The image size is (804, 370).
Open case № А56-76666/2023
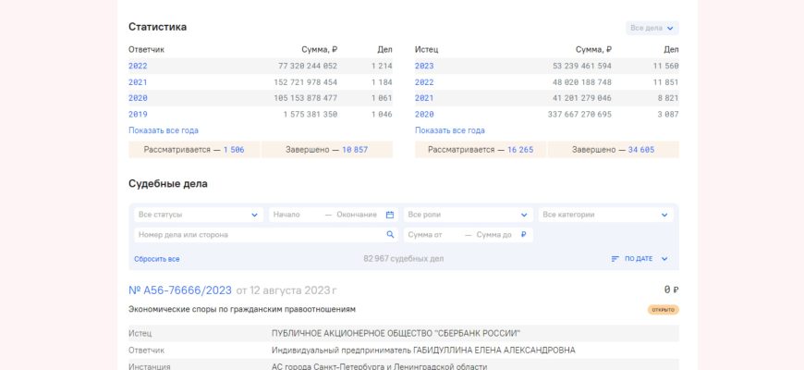click(180, 290)
